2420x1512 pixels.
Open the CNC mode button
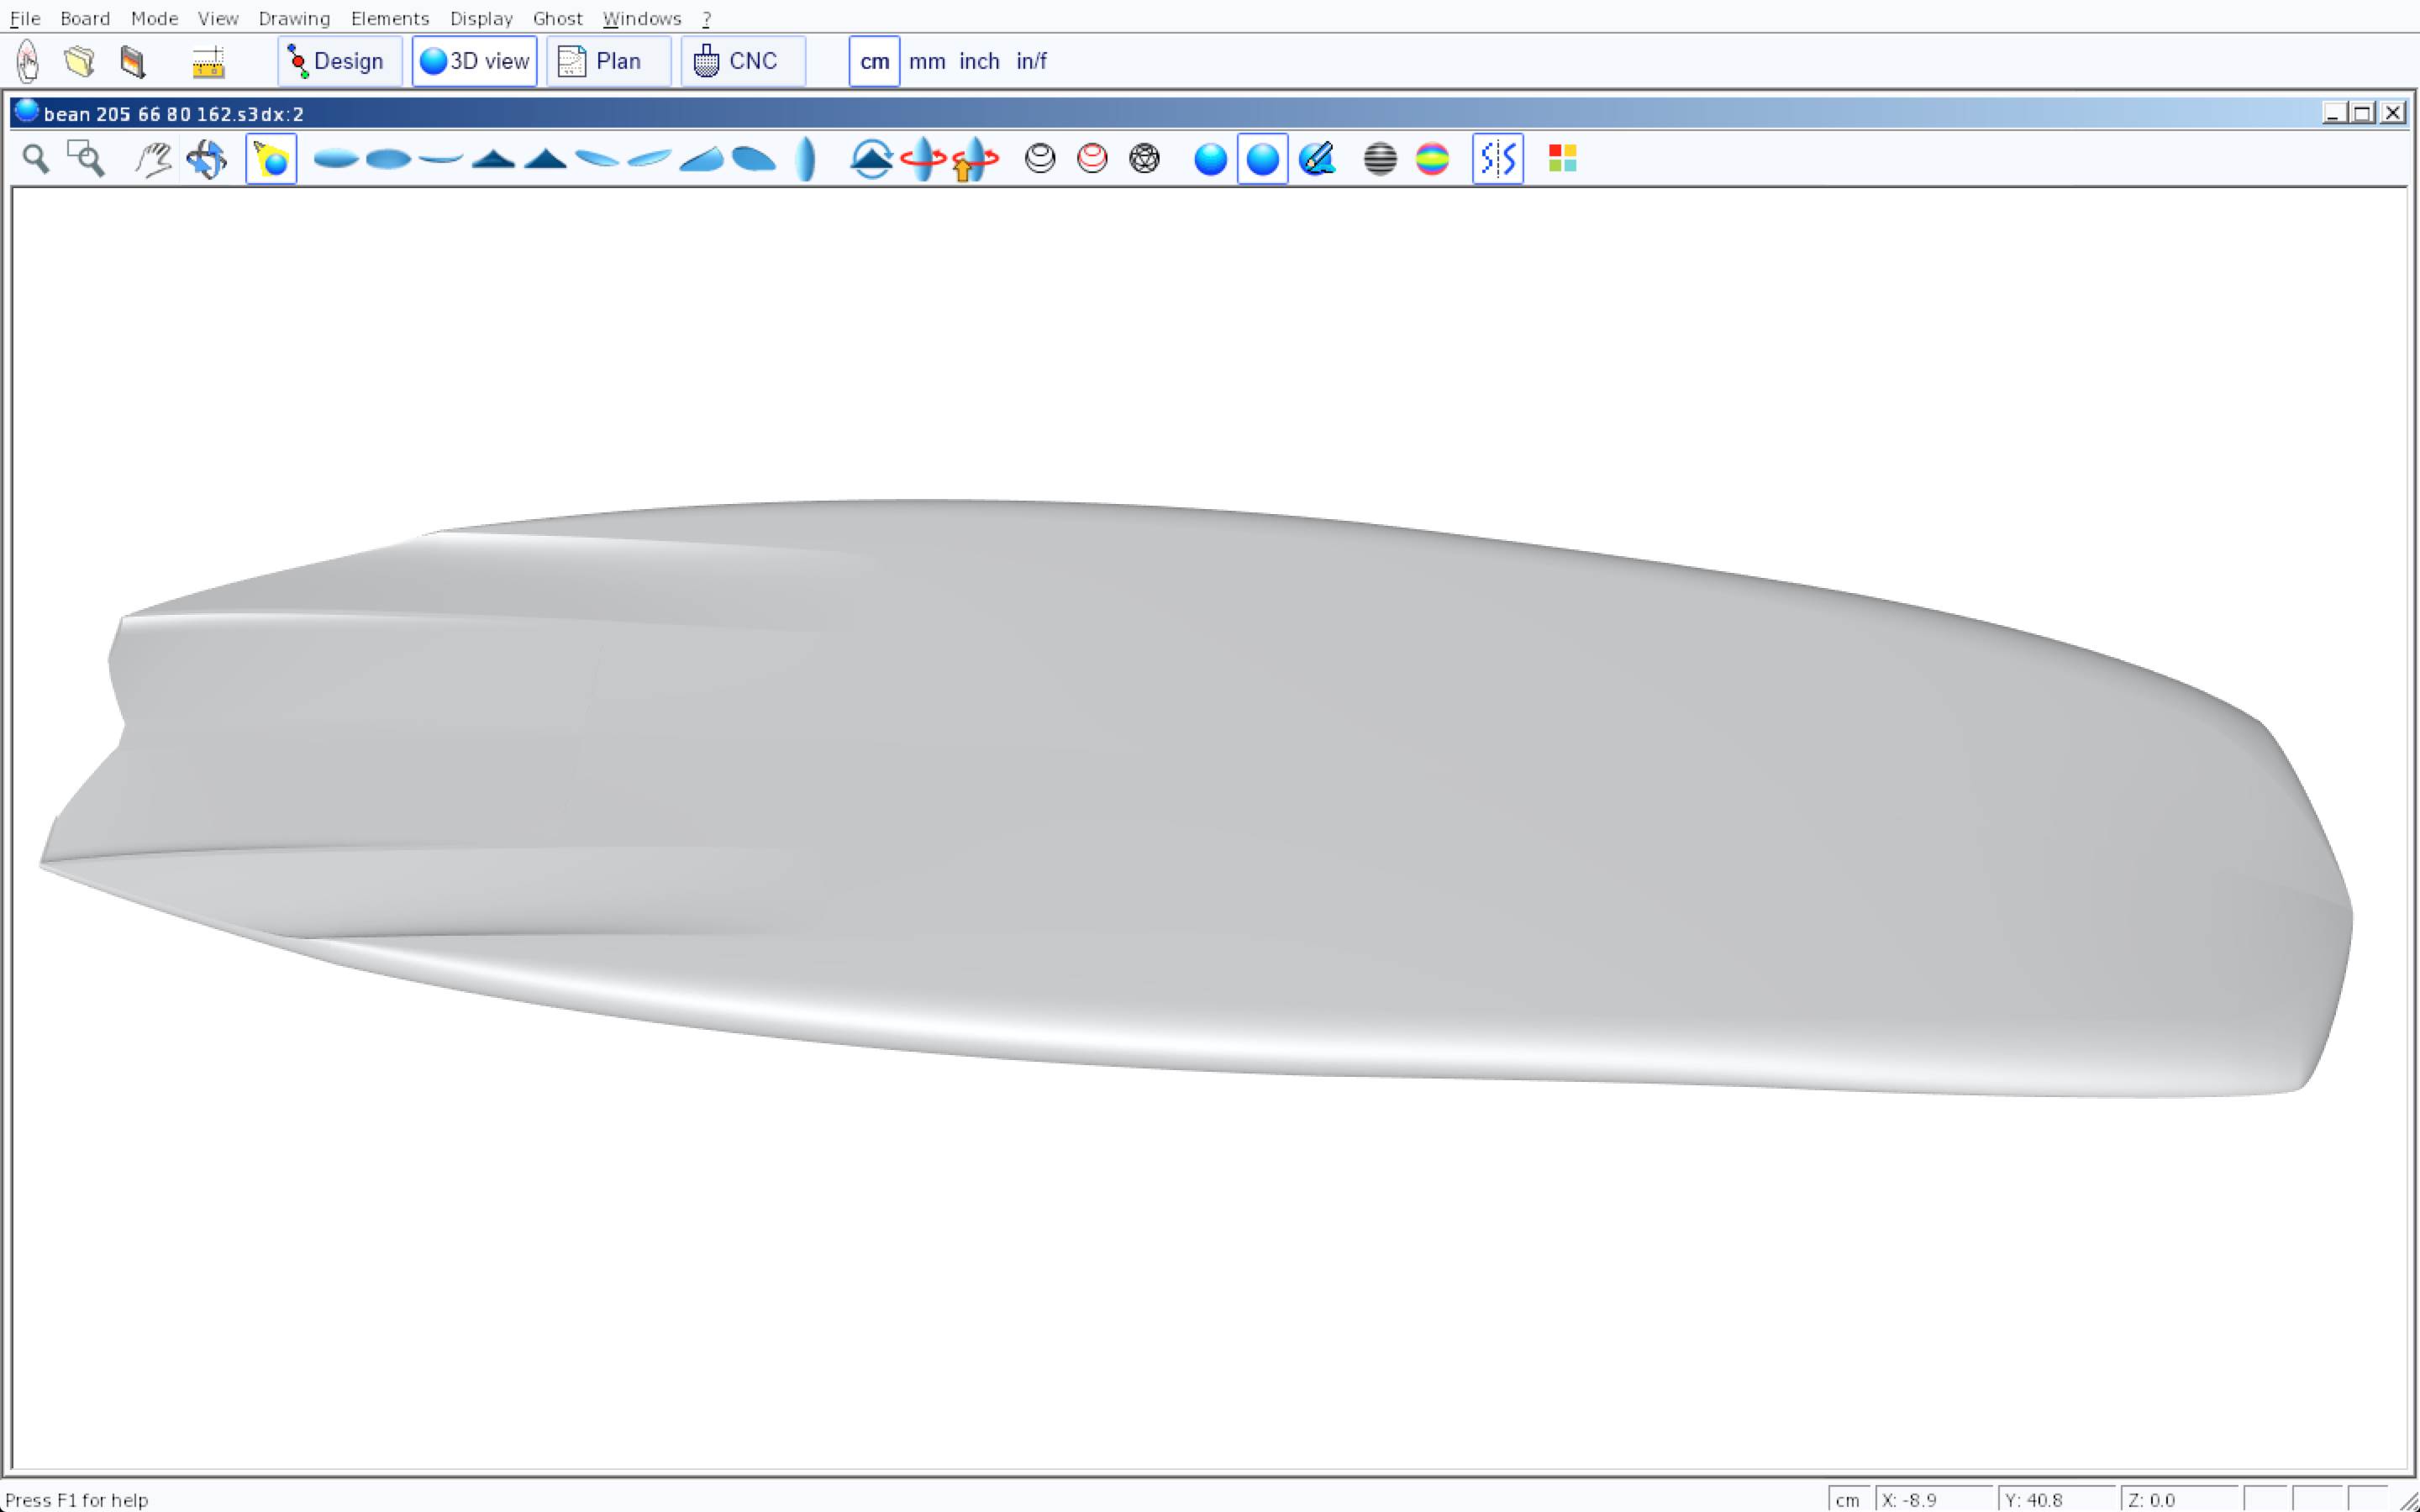point(742,61)
